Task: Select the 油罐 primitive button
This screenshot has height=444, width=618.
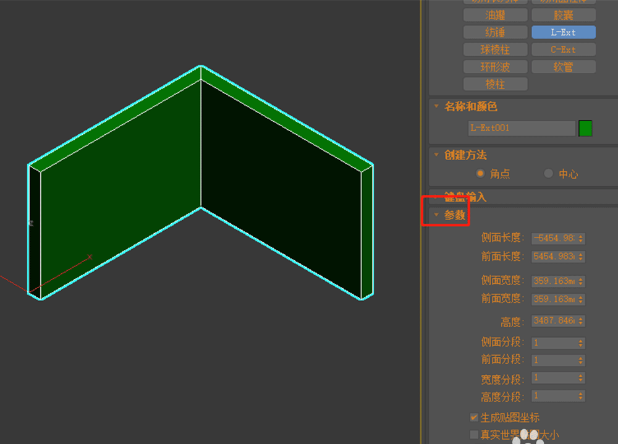Action: (495, 15)
